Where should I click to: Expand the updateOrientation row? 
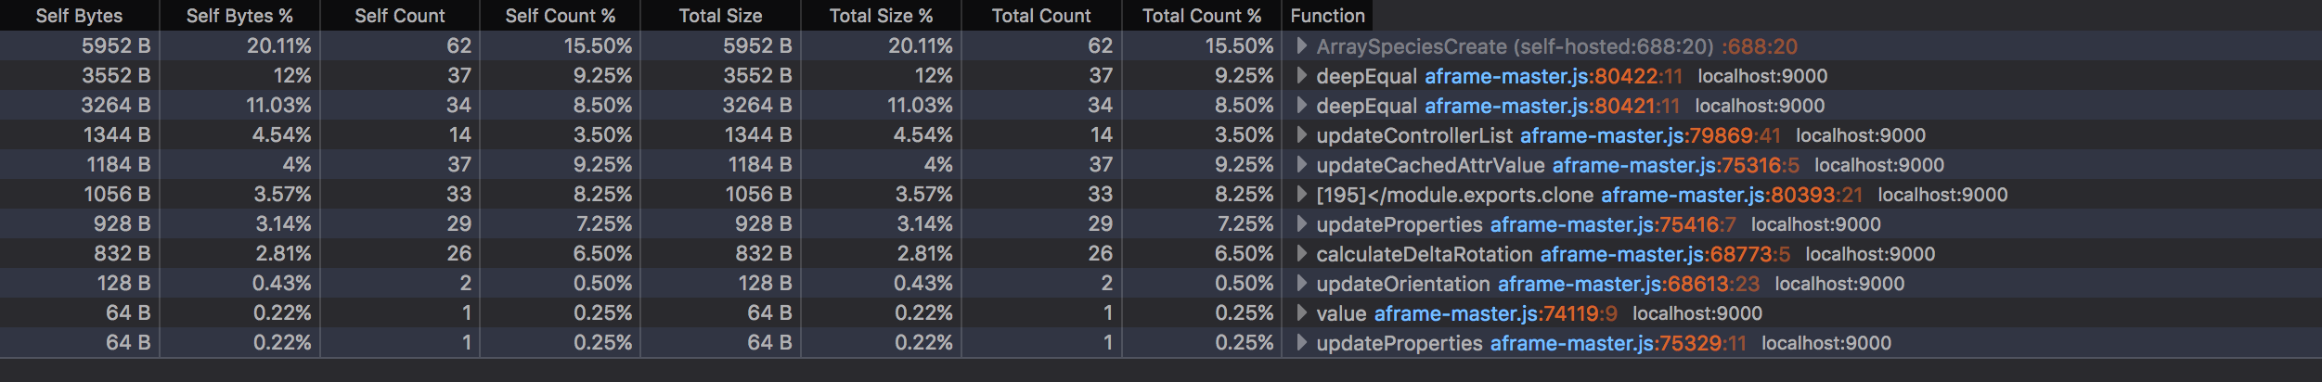[x=1301, y=283]
